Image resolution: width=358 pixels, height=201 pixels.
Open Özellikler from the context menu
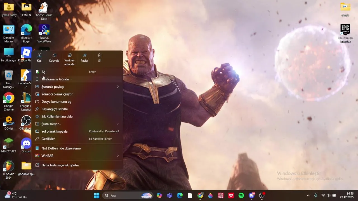tap(77, 139)
